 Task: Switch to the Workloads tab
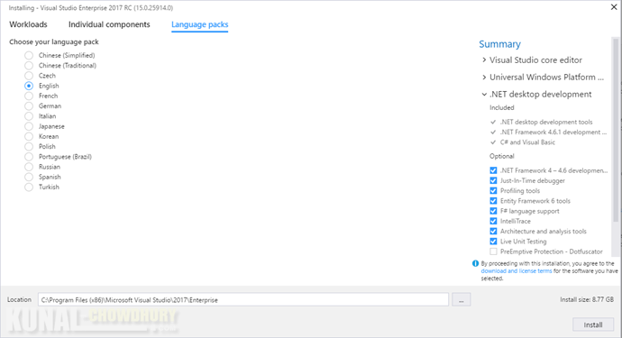[x=28, y=24]
